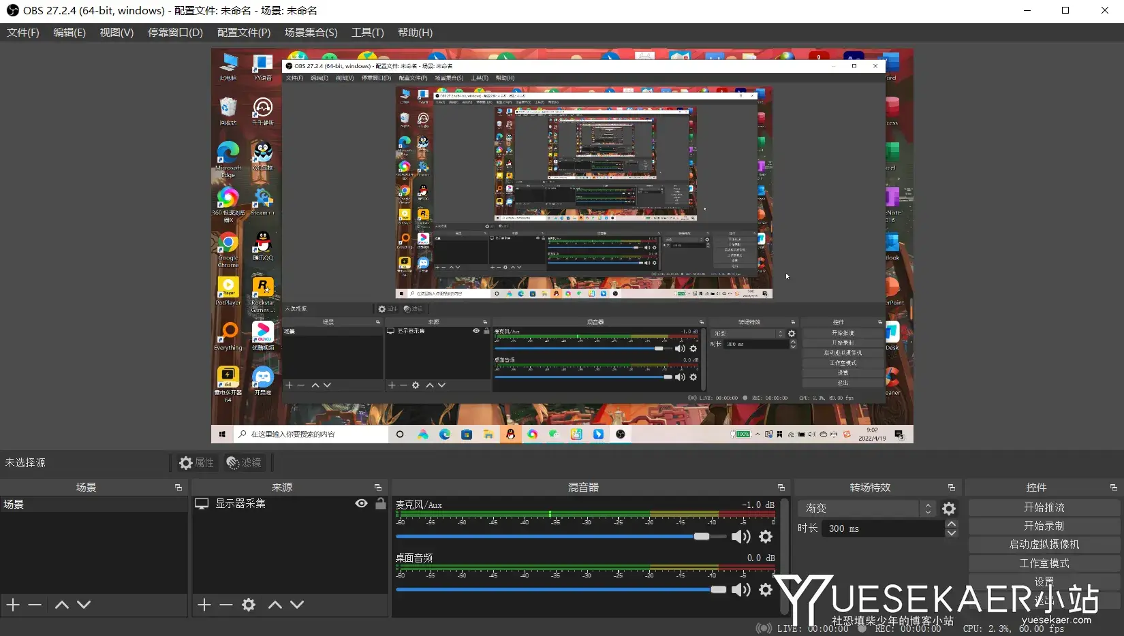Open source 属性 properties button

point(196,463)
